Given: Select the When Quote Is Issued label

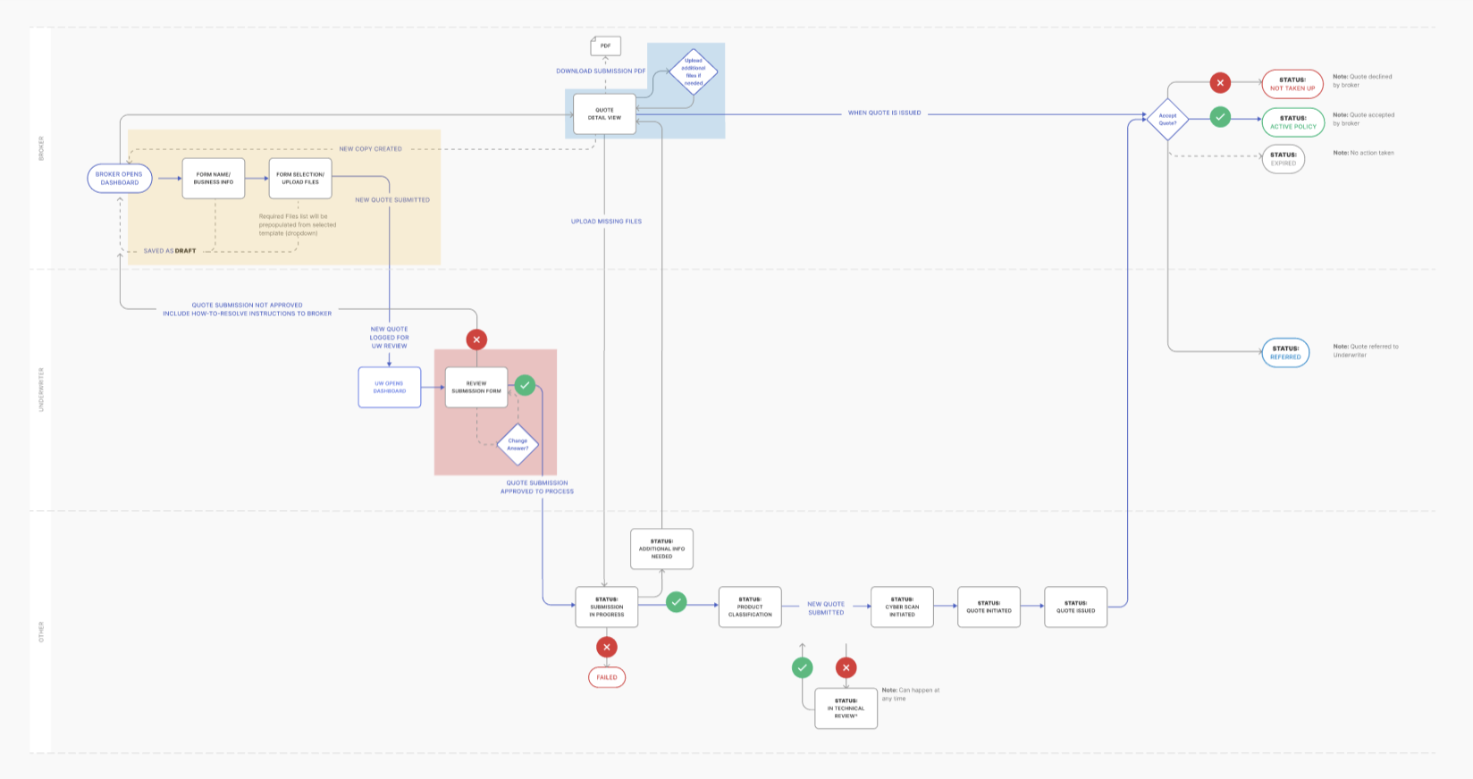Looking at the screenshot, I should click(884, 113).
